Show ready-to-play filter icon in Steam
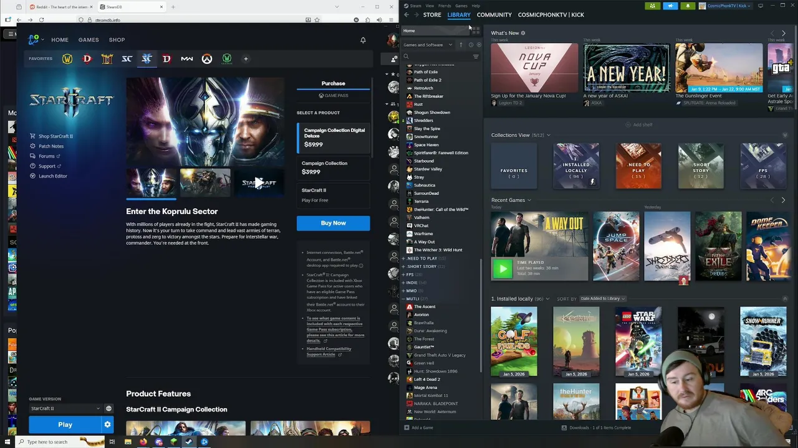Screen dimensions: 798x448 click(479, 45)
